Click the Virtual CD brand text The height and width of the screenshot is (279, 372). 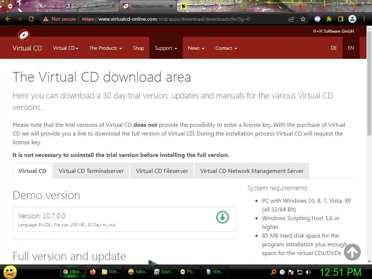coord(27,48)
